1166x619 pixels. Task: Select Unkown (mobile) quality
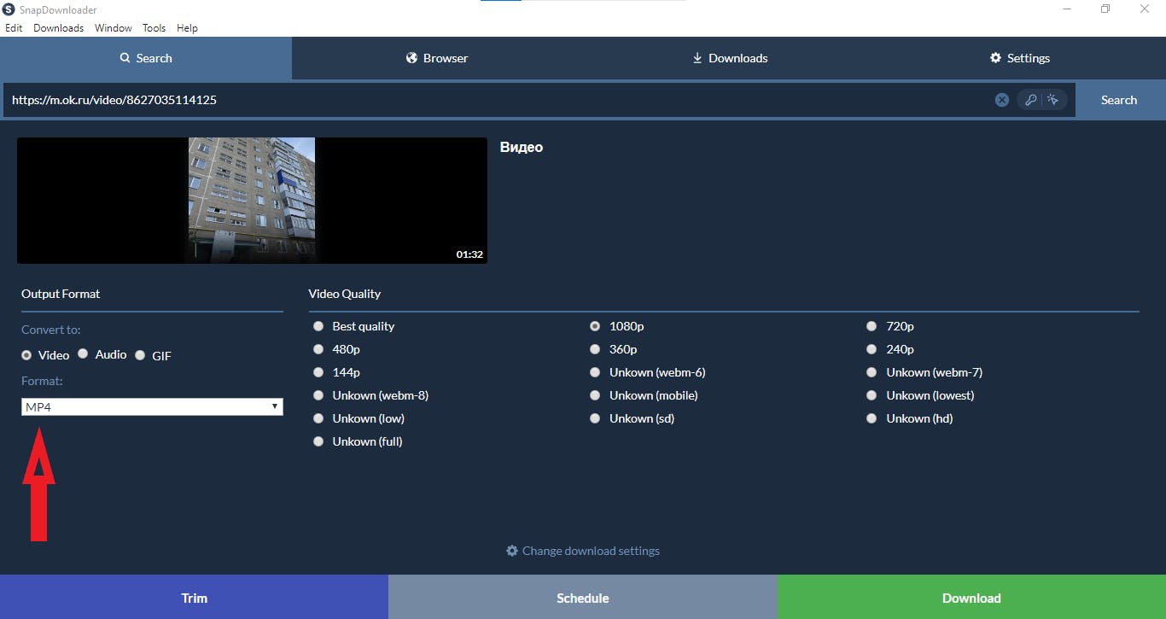coord(595,395)
